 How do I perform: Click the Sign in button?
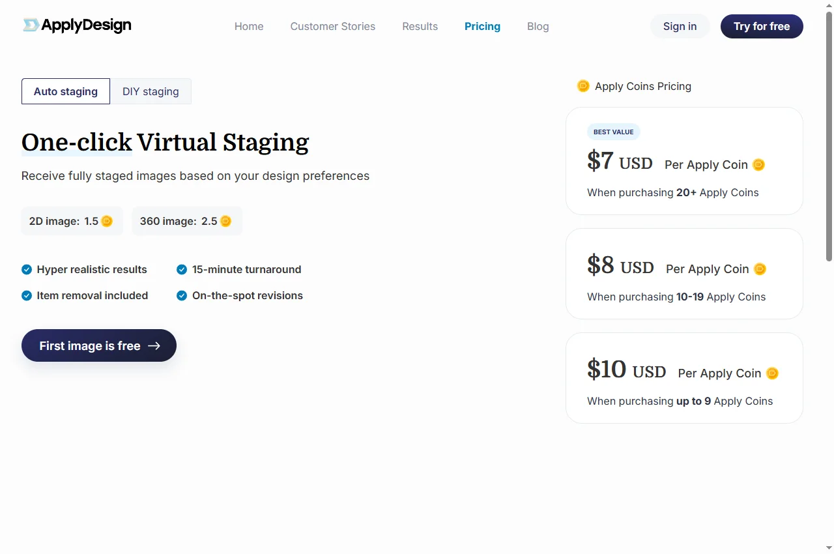tap(680, 26)
